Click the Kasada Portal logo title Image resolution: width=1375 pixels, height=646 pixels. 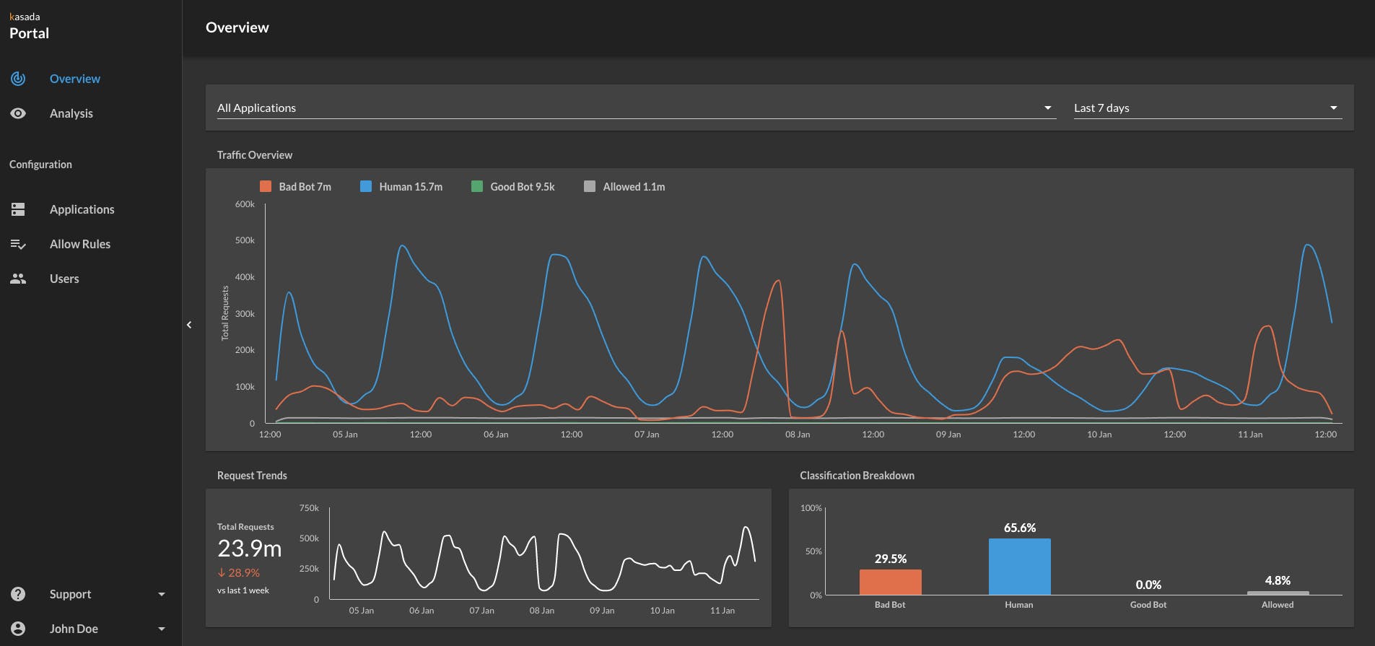29,26
